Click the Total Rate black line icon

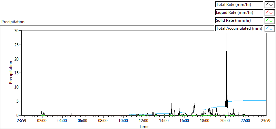tap(269, 4)
